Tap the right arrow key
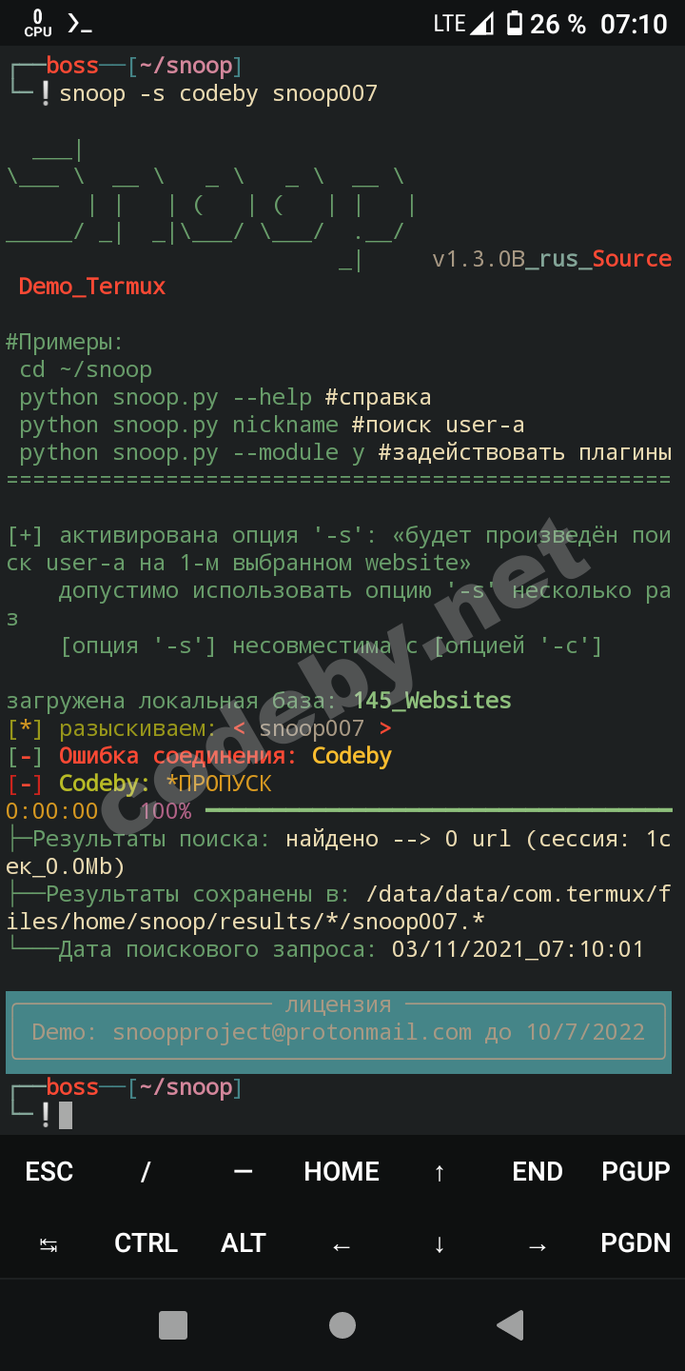 (538, 1242)
